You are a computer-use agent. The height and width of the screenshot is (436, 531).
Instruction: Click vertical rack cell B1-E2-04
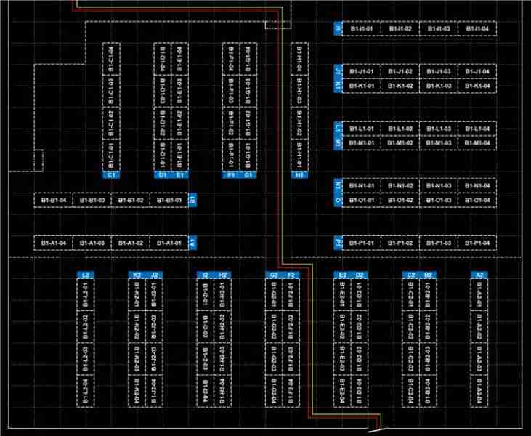coord(342,391)
